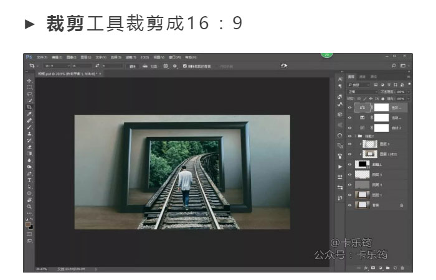Image resolution: width=436 pixels, height=280 pixels.
Task: Click the search icon at top right
Action: click(x=394, y=66)
